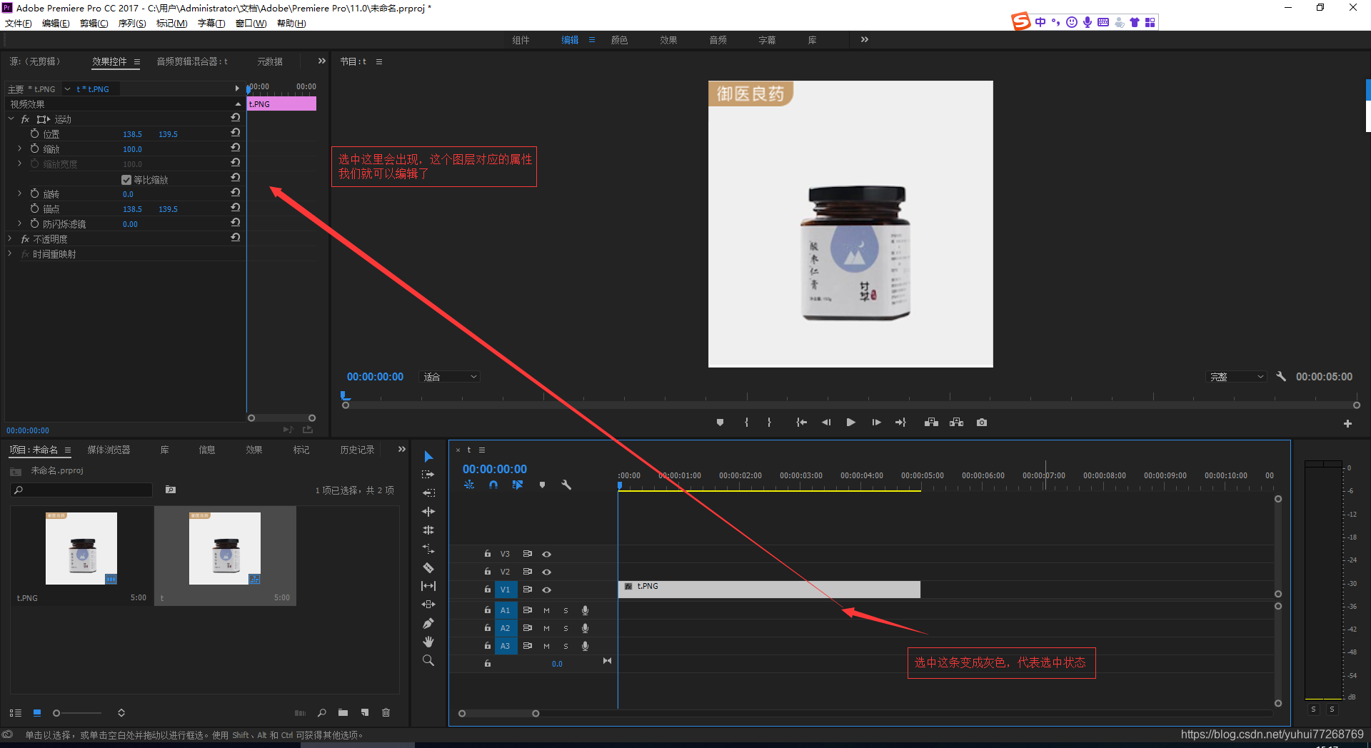Switch to the Color workspace tab

tap(619, 40)
